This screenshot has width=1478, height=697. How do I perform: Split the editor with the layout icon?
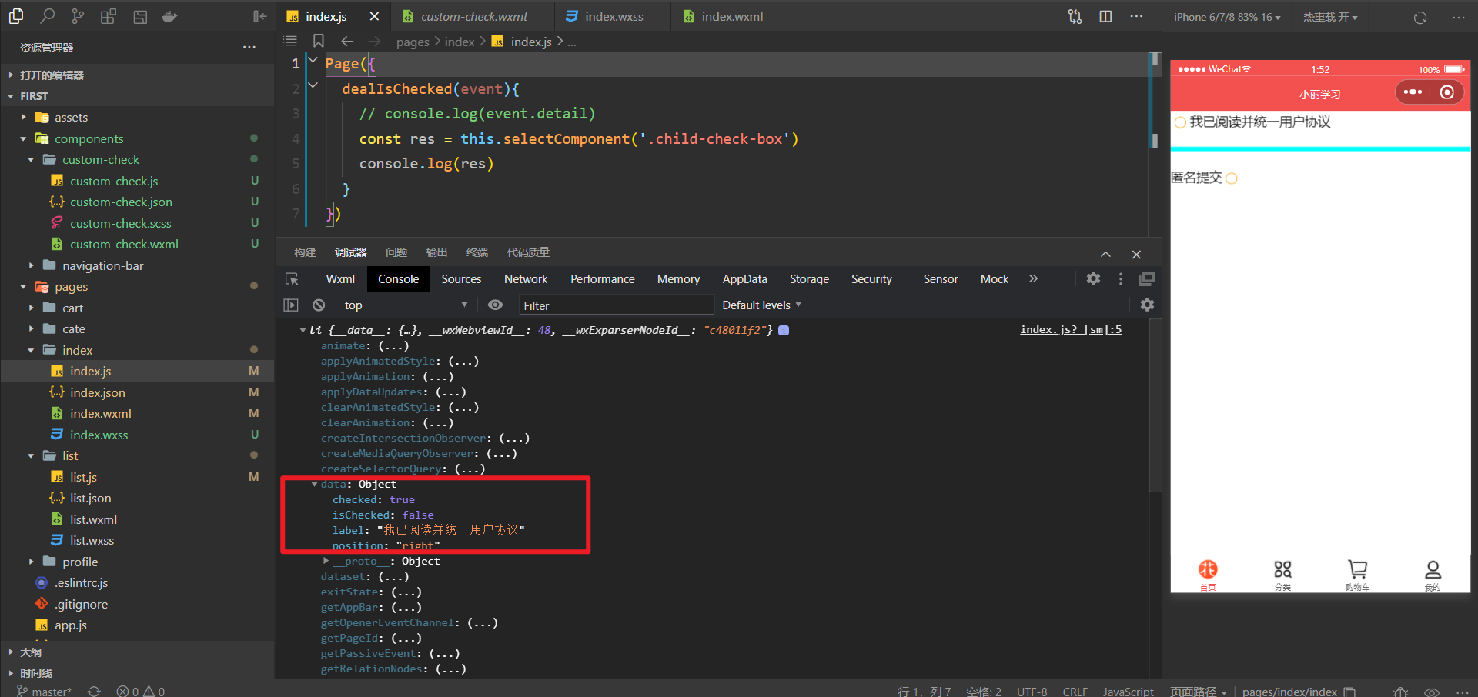coord(1105,16)
